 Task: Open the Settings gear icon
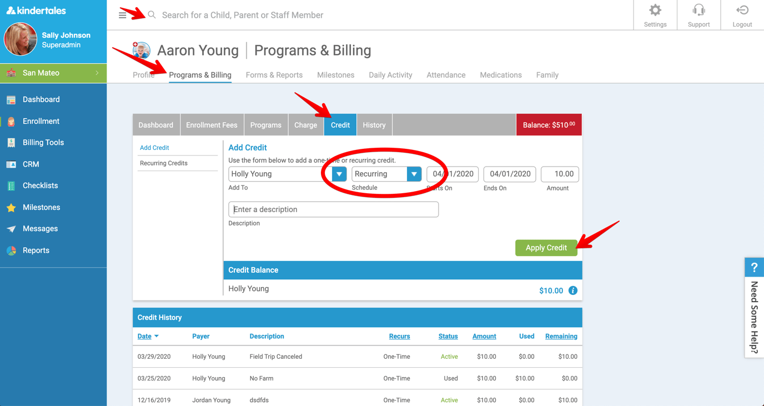pos(655,11)
